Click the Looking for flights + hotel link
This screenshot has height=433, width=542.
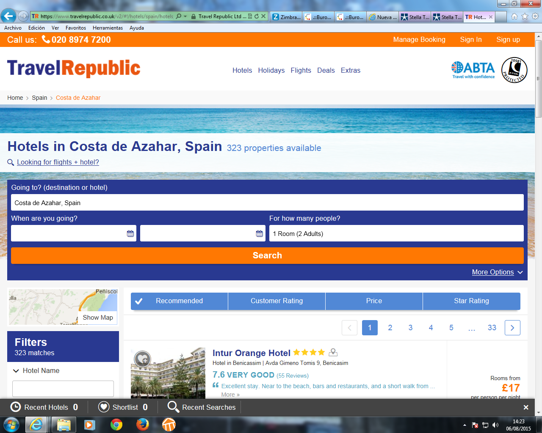[x=58, y=162]
